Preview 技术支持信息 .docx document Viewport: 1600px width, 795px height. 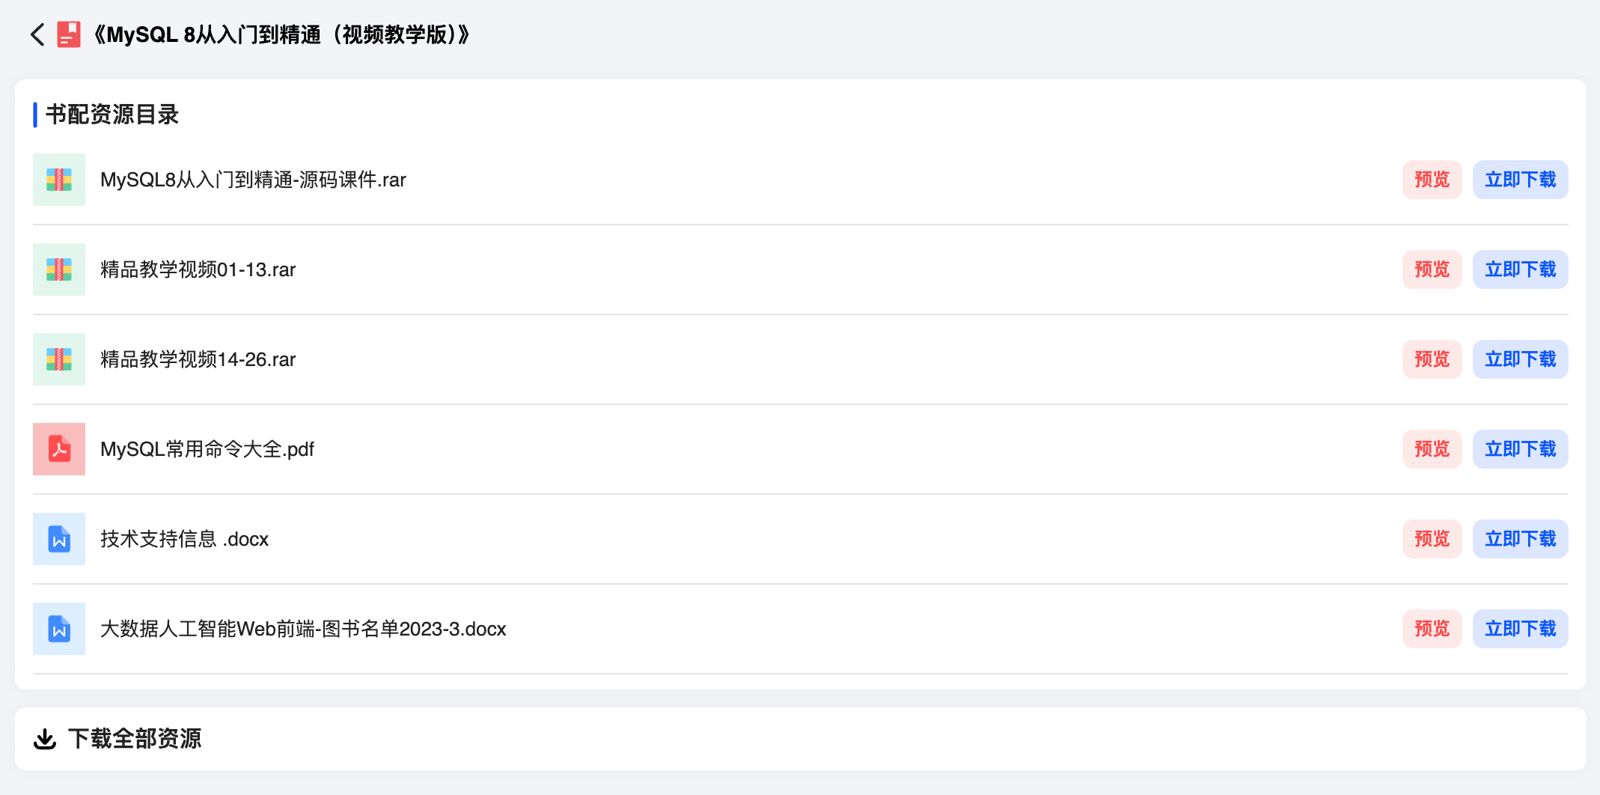pyautogui.click(x=1432, y=539)
